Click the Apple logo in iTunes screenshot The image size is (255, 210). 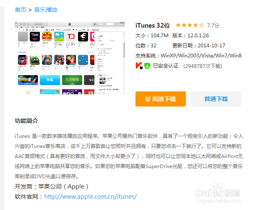[x=70, y=24]
